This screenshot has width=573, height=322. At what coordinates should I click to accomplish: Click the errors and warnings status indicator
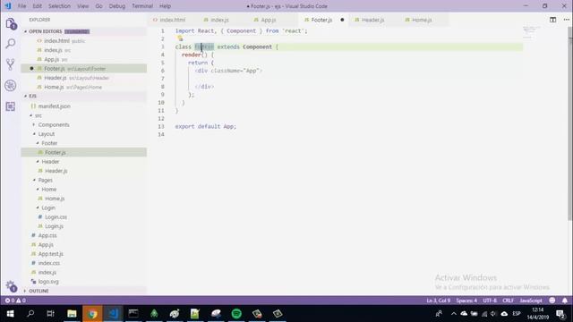[15, 301]
